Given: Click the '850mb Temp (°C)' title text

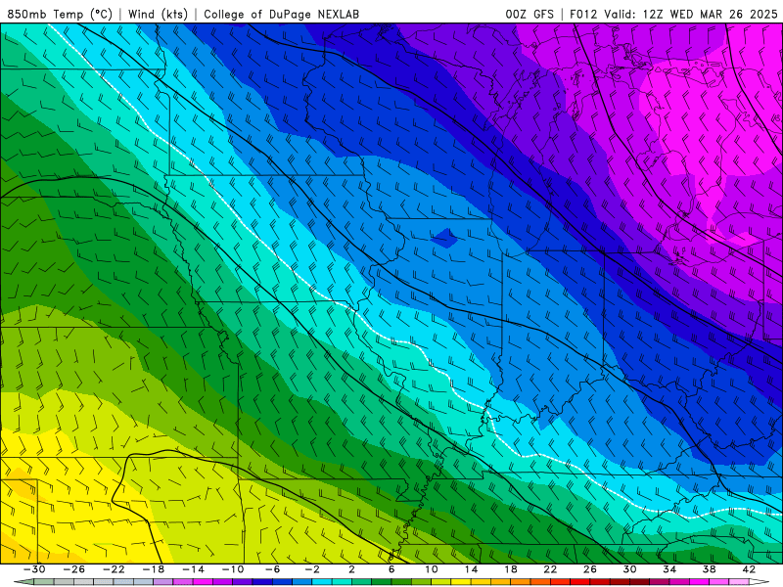Looking at the screenshot, I should [60, 14].
